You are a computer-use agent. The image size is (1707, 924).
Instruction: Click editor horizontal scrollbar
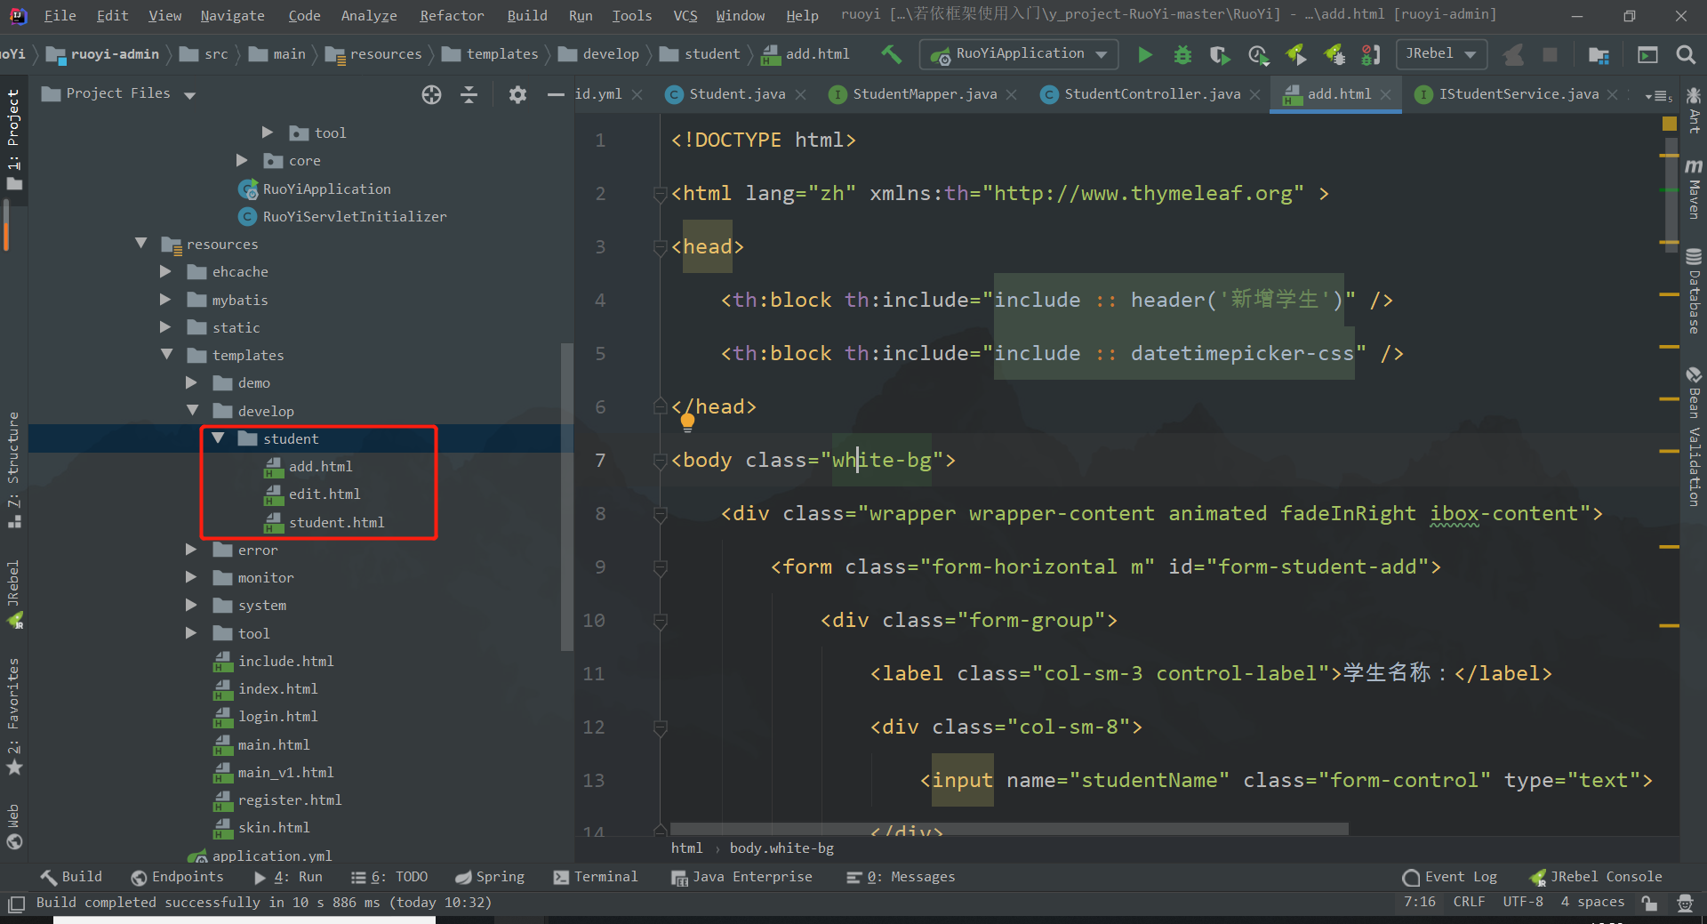pos(1009,829)
